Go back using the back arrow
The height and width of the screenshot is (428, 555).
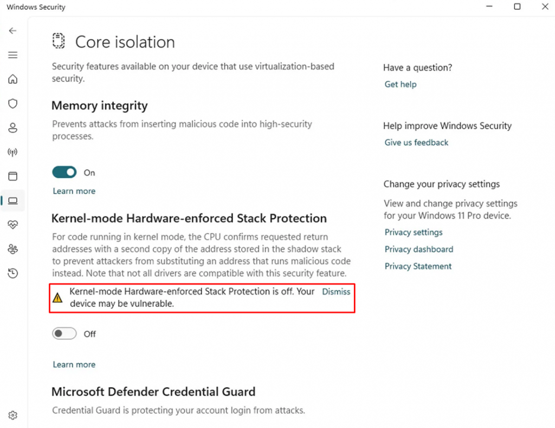tap(13, 31)
